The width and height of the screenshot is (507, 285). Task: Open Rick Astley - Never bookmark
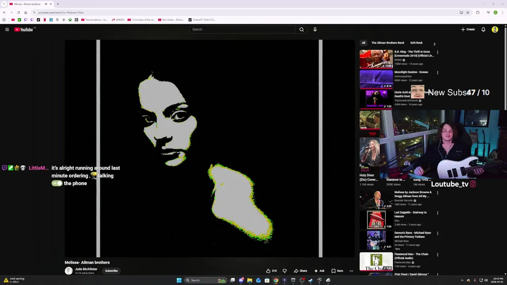pyautogui.click(x=171, y=20)
